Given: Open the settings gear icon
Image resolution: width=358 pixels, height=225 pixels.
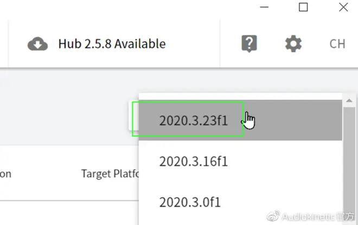Looking at the screenshot, I should point(293,43).
